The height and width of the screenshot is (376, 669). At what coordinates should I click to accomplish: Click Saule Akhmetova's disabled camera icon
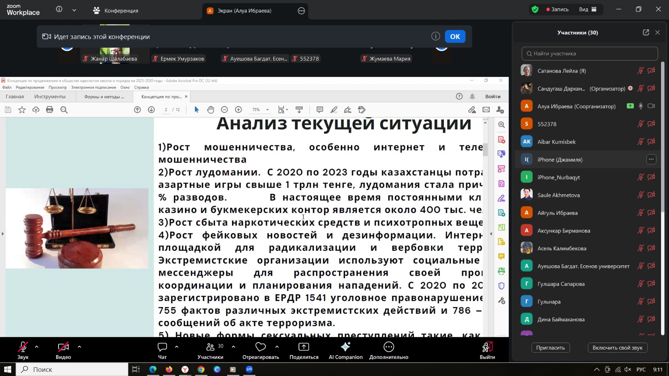coord(651,195)
